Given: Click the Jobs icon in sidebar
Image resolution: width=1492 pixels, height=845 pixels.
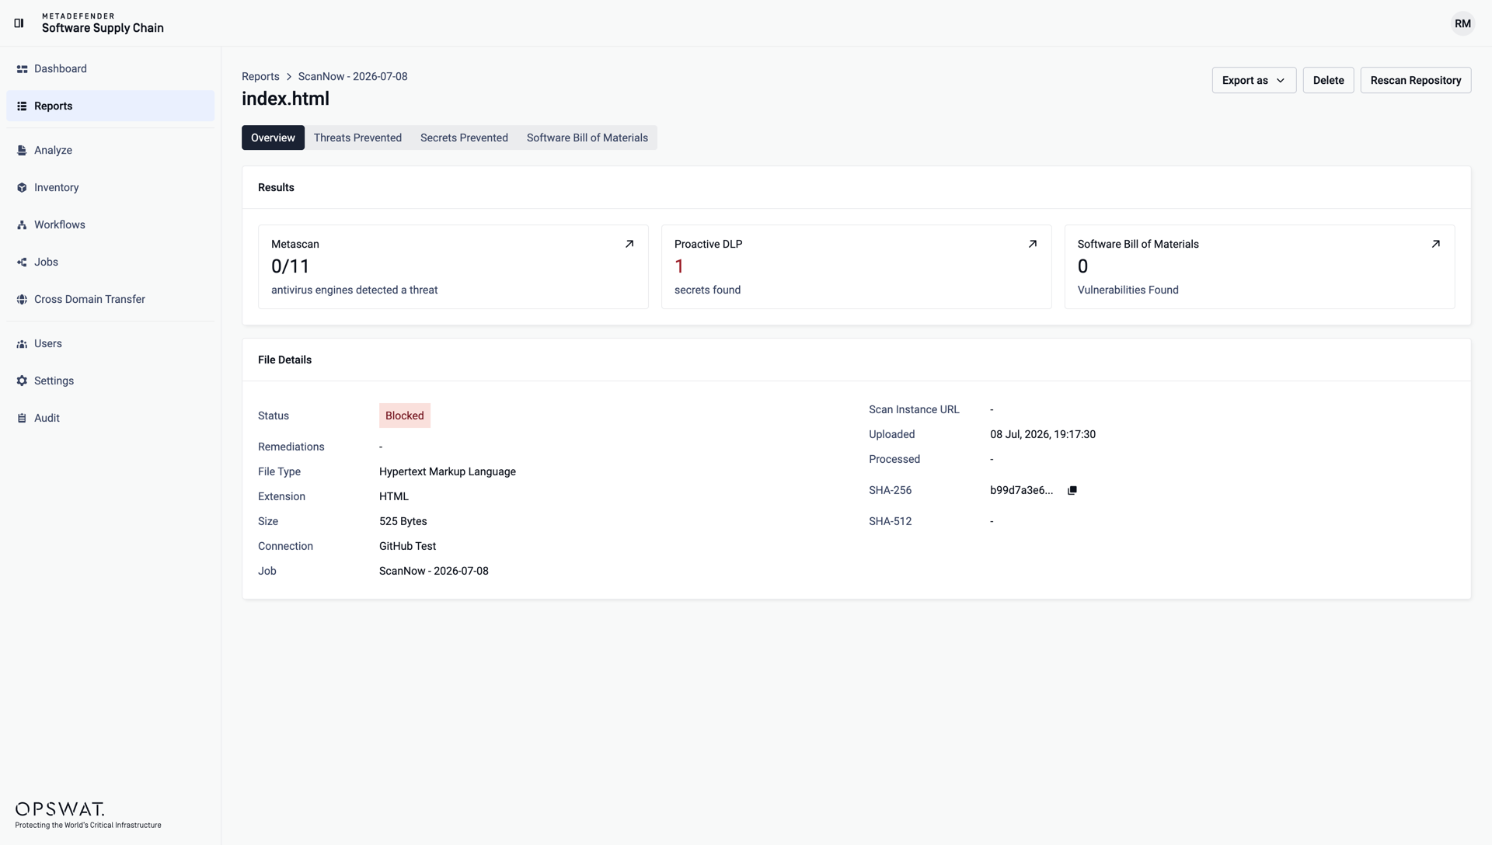Looking at the screenshot, I should [22, 263].
